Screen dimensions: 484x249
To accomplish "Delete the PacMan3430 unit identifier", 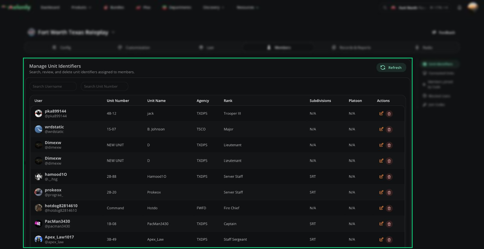I will tap(389, 224).
